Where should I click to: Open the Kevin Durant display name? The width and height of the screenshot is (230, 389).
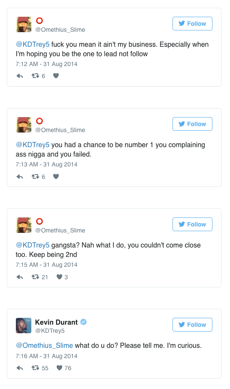[x=56, y=322]
